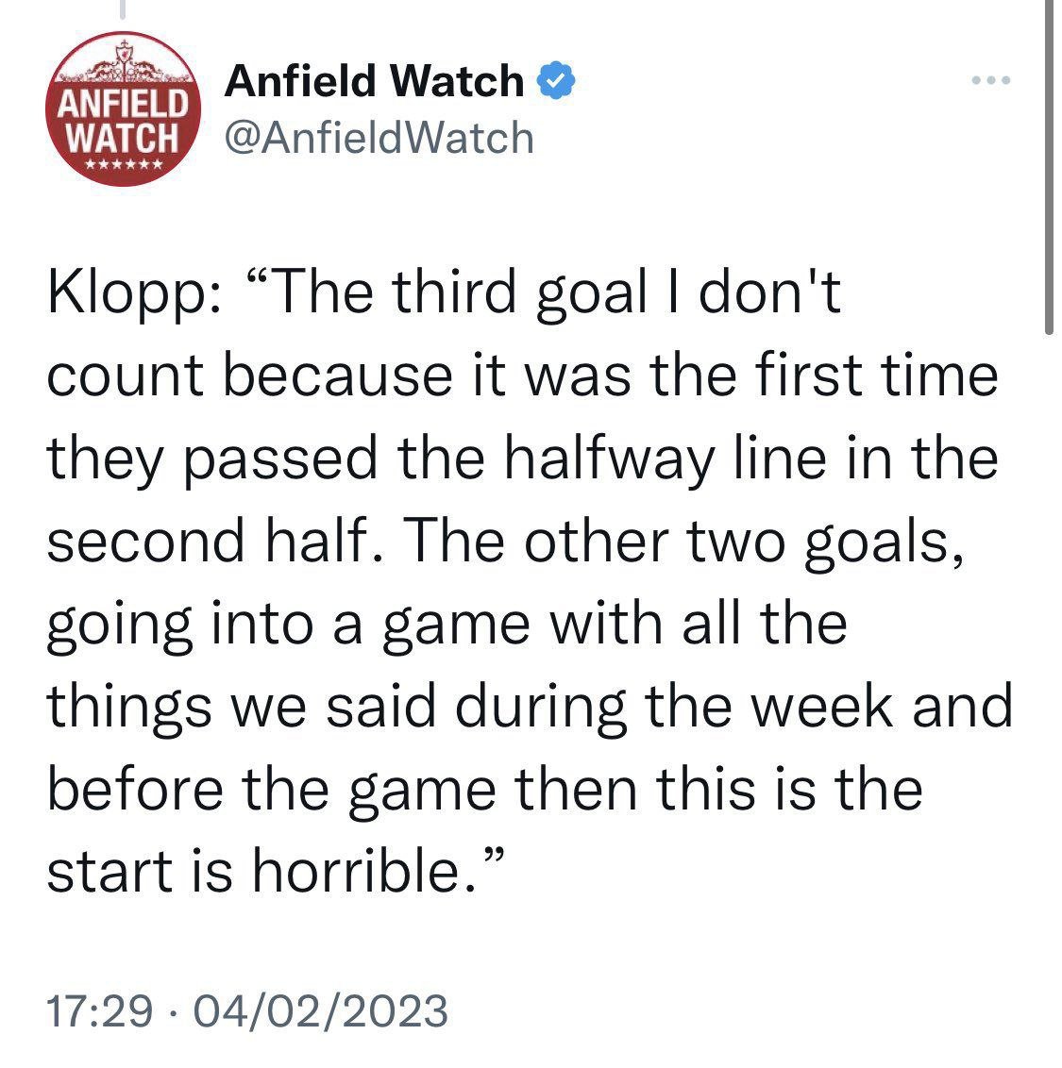The height and width of the screenshot is (1068, 1062).
Task: Click the 17:29 timestamp
Action: [x=99, y=1010]
